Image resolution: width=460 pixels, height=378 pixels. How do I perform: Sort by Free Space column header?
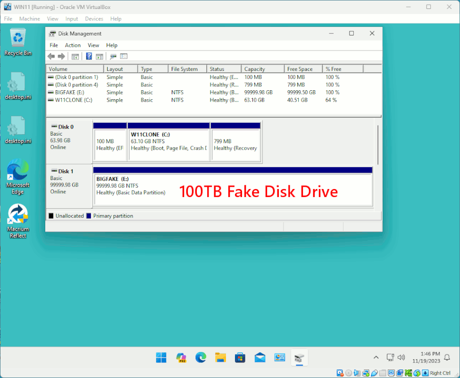(303, 69)
